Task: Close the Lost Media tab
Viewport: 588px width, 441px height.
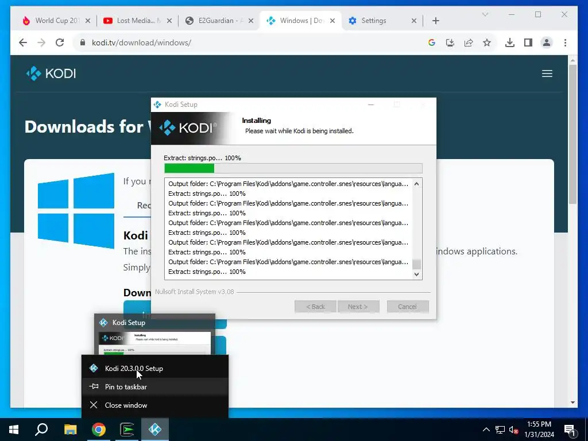Action: 169,21
